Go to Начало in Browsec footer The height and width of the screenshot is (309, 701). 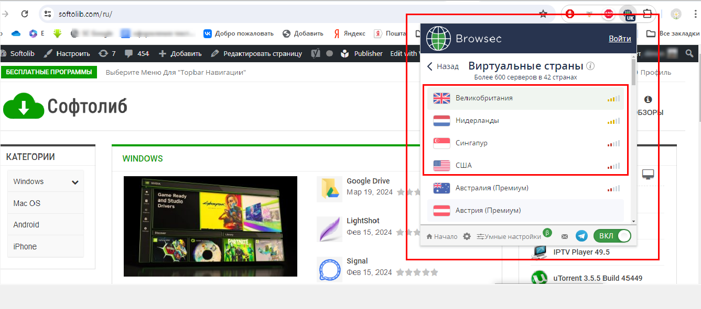(442, 237)
